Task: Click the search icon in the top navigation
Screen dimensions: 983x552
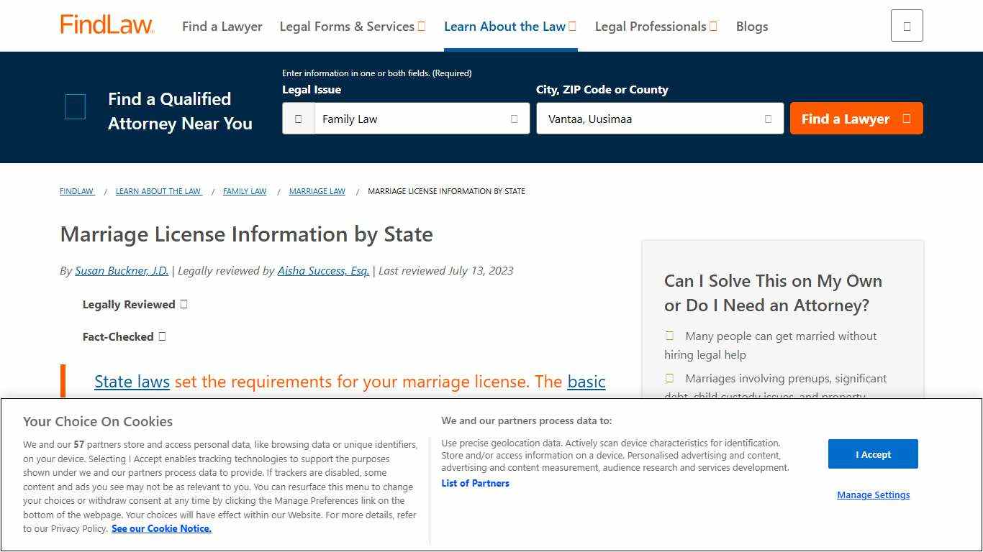Action: (906, 24)
